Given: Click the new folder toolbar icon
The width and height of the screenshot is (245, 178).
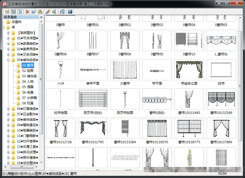Looking at the screenshot, I should click(7, 12).
